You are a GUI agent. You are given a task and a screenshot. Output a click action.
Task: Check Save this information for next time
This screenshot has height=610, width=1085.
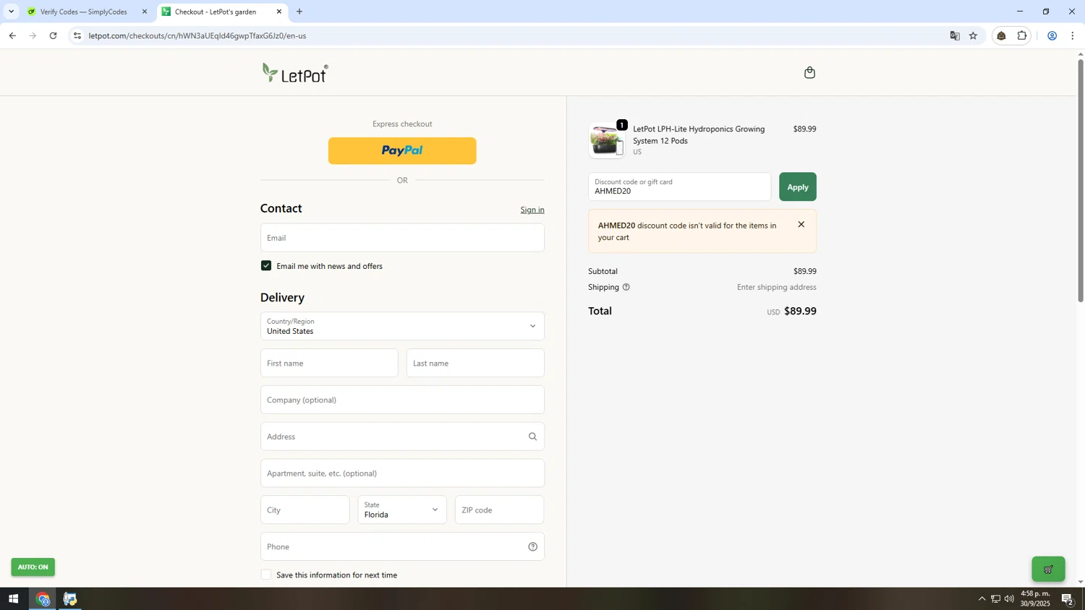266,575
